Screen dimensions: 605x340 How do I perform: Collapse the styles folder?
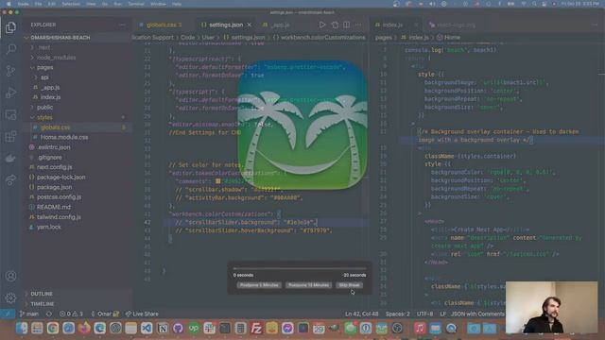(44, 117)
